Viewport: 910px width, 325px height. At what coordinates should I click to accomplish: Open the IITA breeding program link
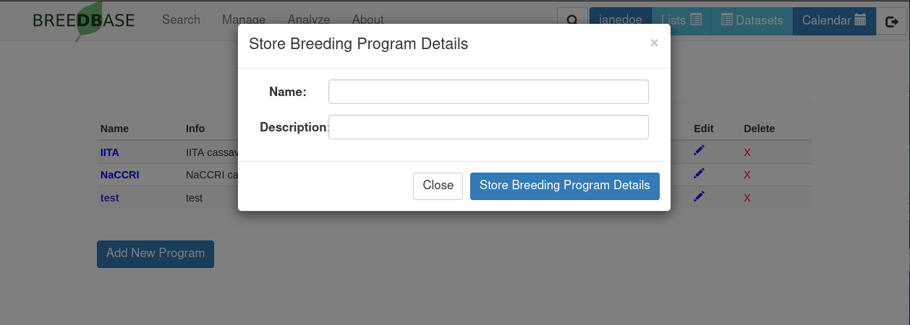(110, 152)
